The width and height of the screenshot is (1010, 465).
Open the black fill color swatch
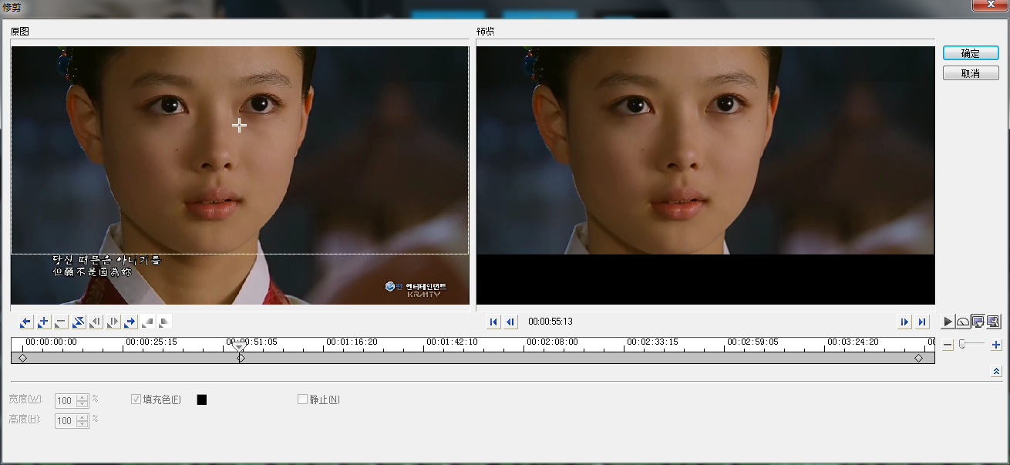pyautogui.click(x=202, y=399)
